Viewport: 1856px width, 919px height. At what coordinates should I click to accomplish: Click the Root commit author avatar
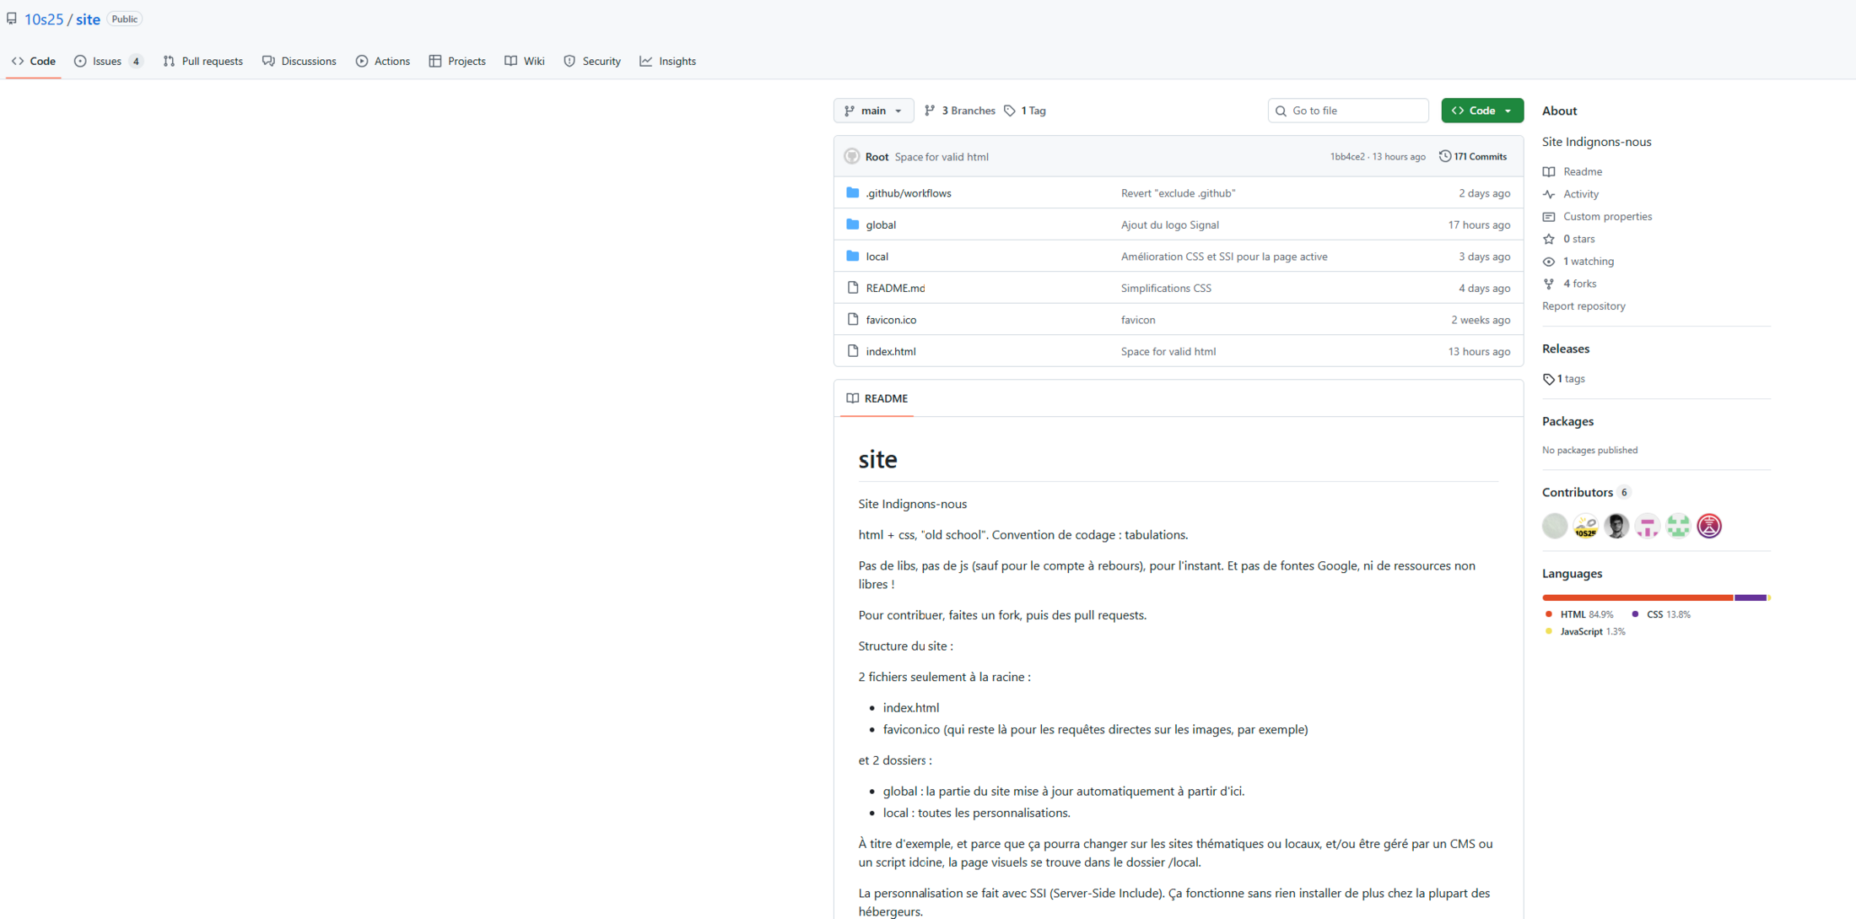(852, 156)
